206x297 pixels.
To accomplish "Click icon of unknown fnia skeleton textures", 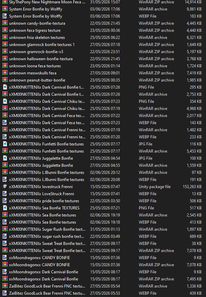I will click(x=5, y=37).
